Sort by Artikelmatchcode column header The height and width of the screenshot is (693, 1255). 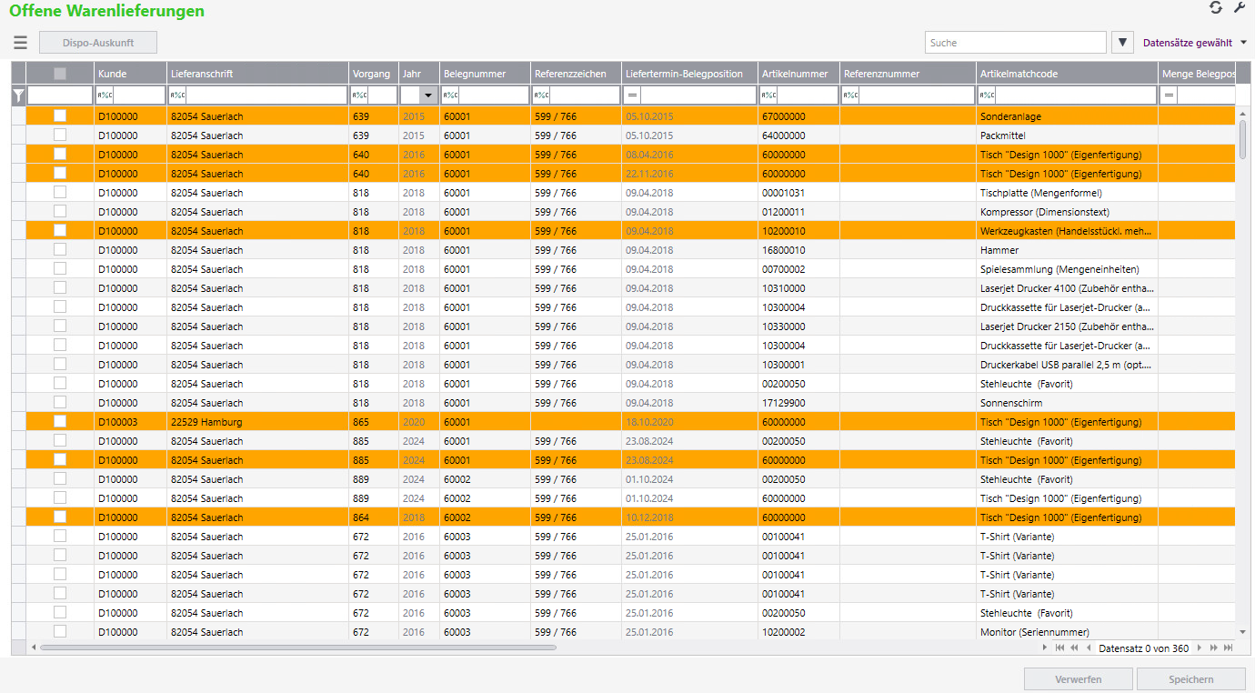(x=1019, y=74)
